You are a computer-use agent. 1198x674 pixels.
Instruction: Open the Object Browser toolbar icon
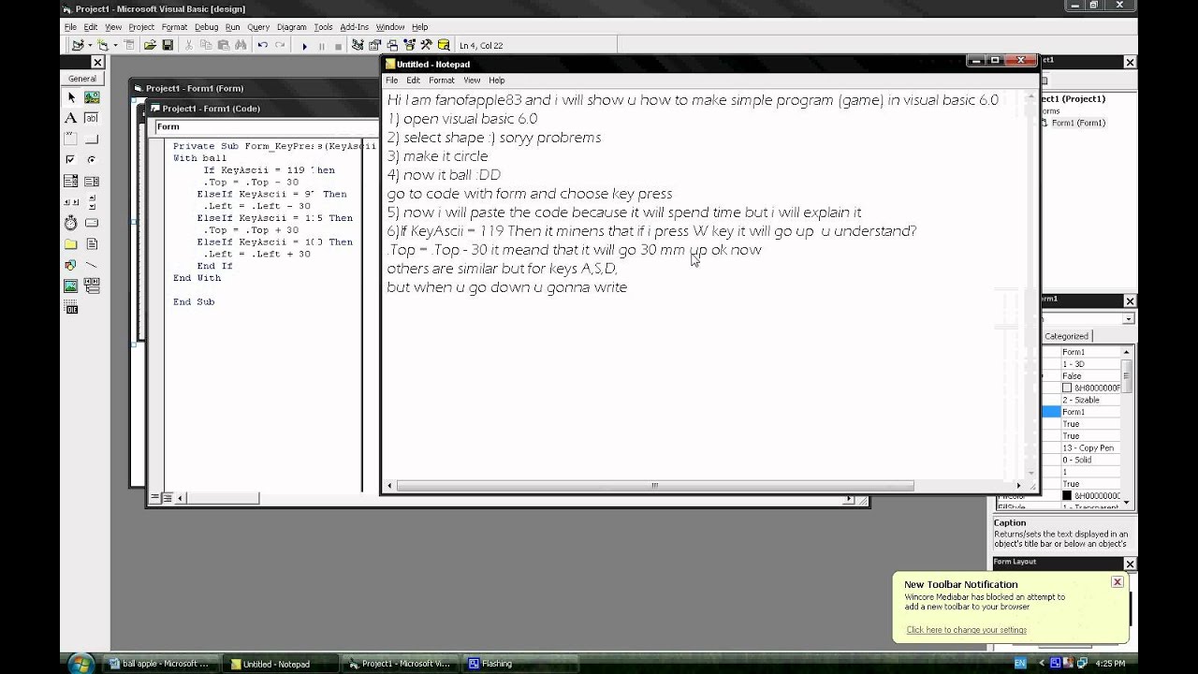click(409, 45)
